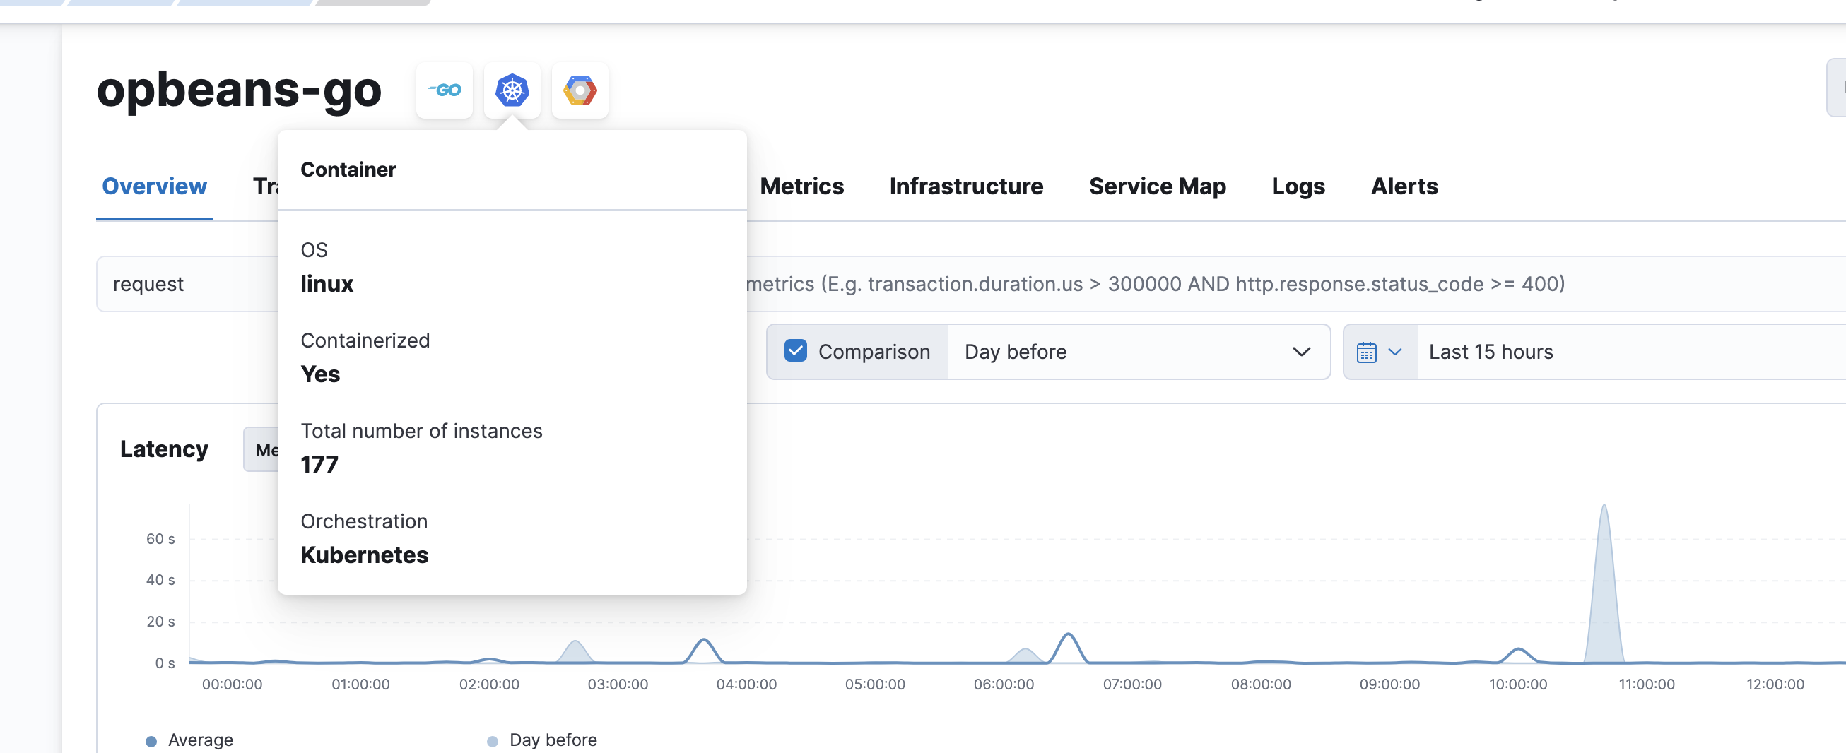Select the checked Comparison checkbox icon
The image size is (1846, 753).
point(796,351)
